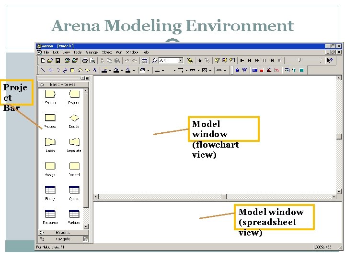Select the Text tool letter A

click(x=94, y=70)
